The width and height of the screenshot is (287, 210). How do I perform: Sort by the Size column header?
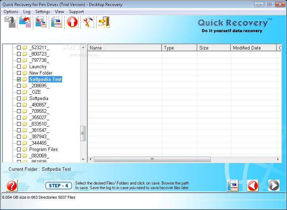214,48
